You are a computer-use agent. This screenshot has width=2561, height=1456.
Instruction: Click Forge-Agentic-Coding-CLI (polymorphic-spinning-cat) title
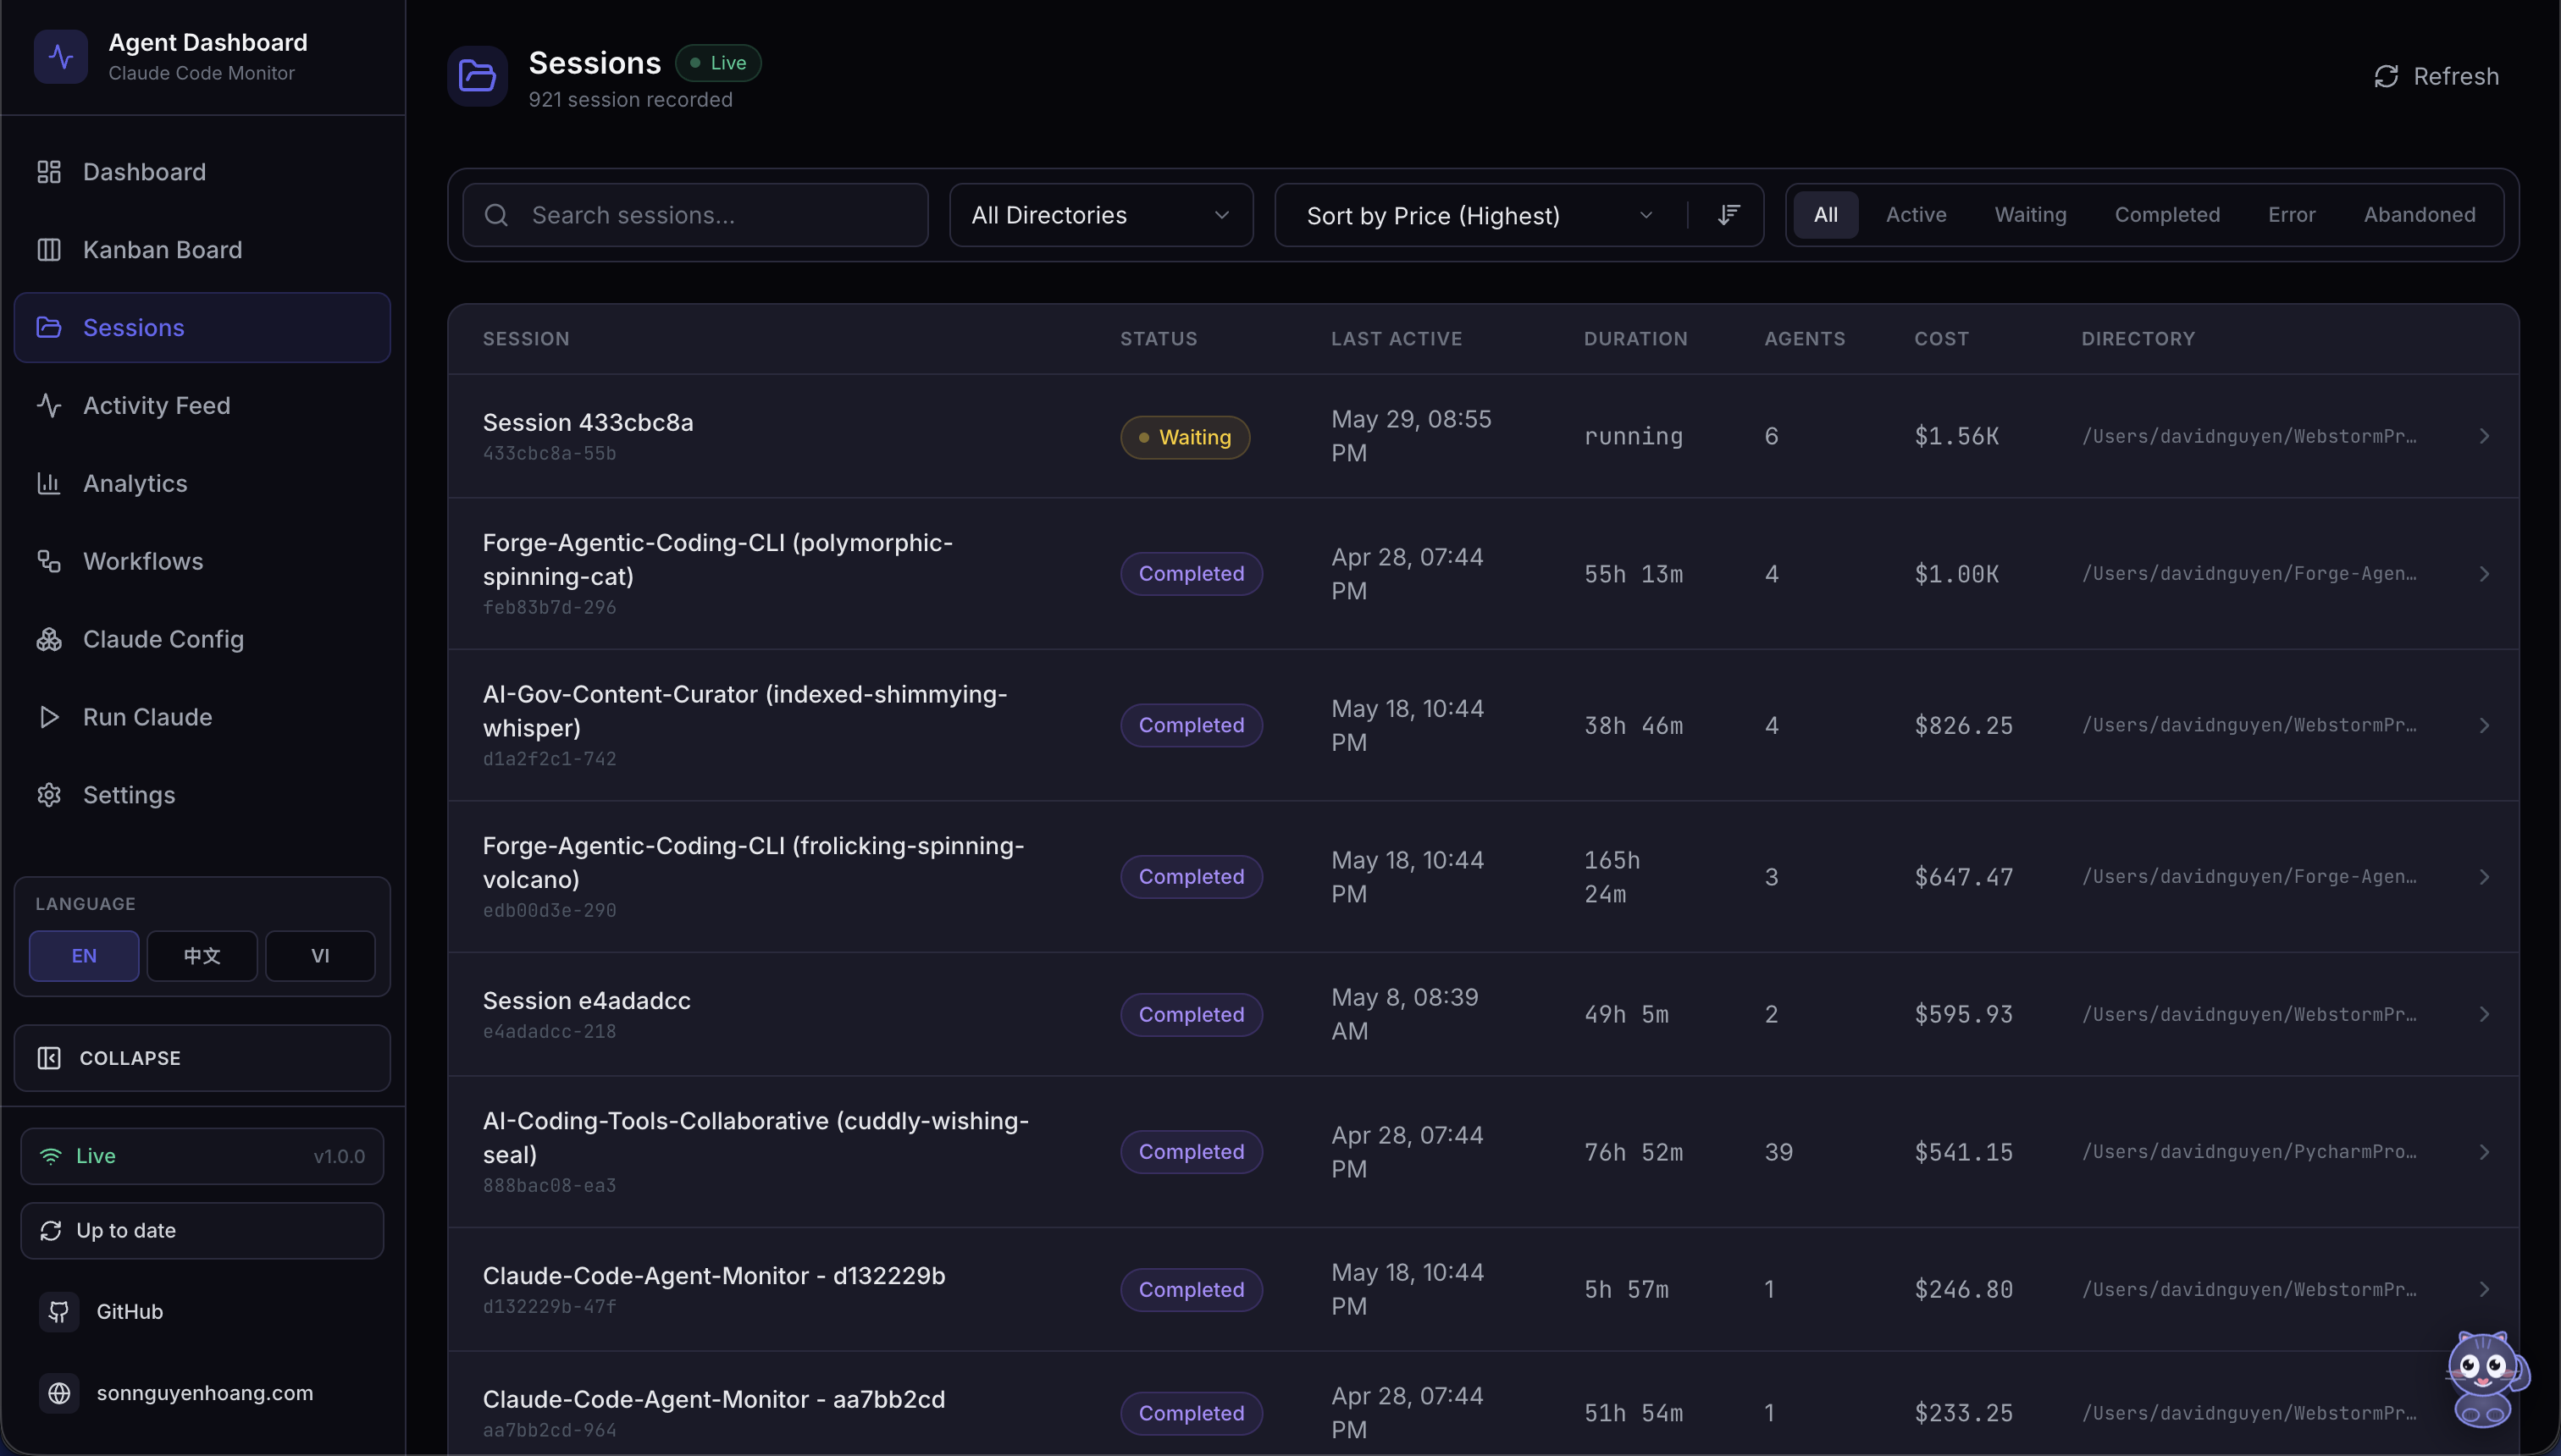pyautogui.click(x=718, y=560)
